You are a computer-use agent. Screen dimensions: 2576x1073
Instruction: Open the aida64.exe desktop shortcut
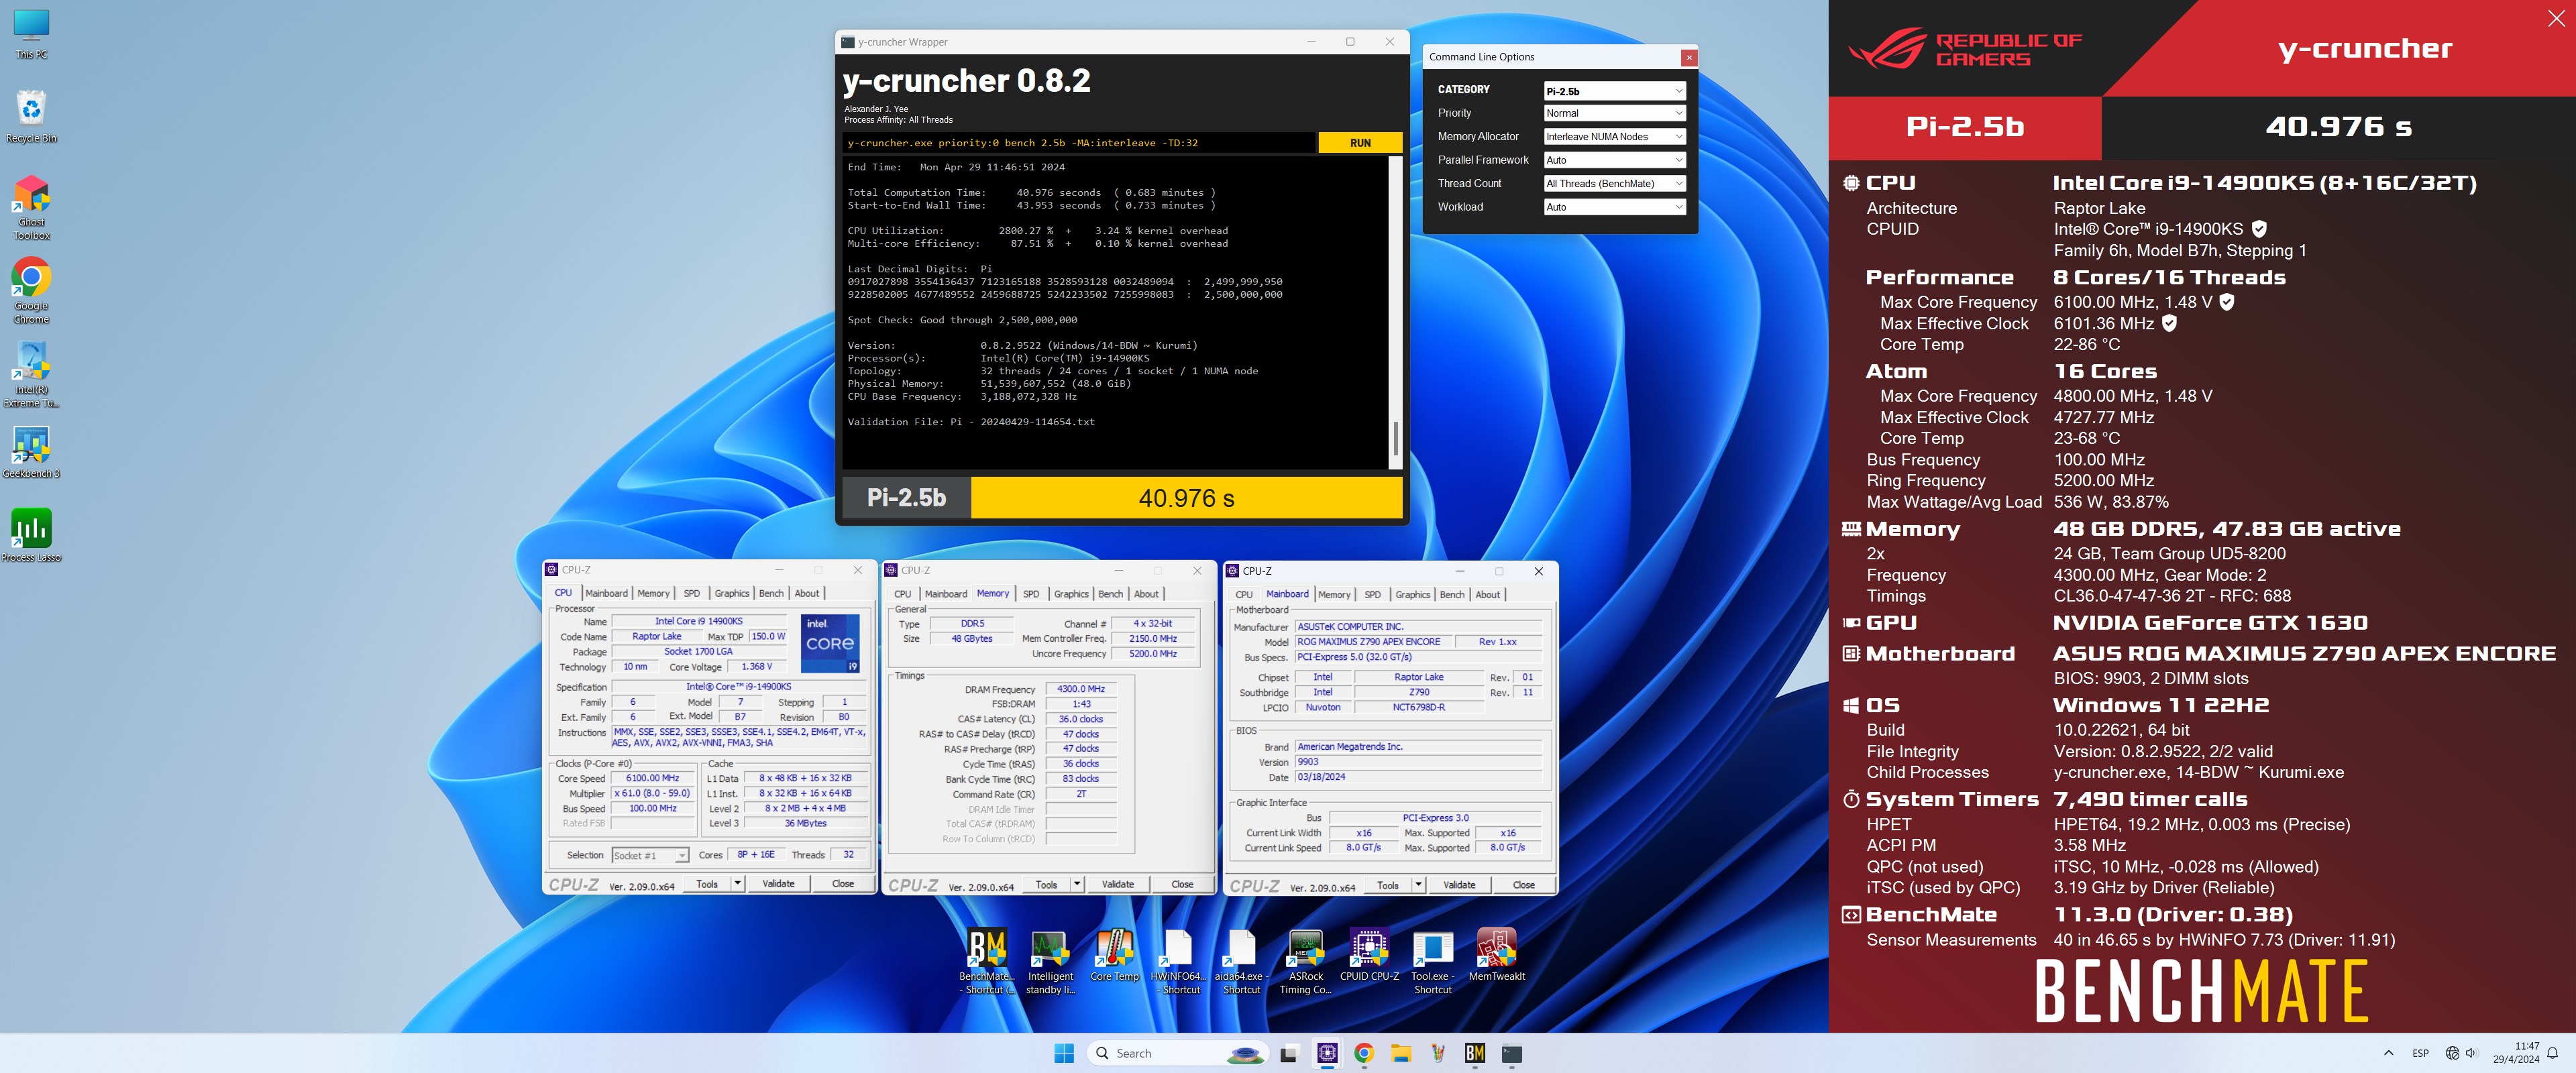1241,961
